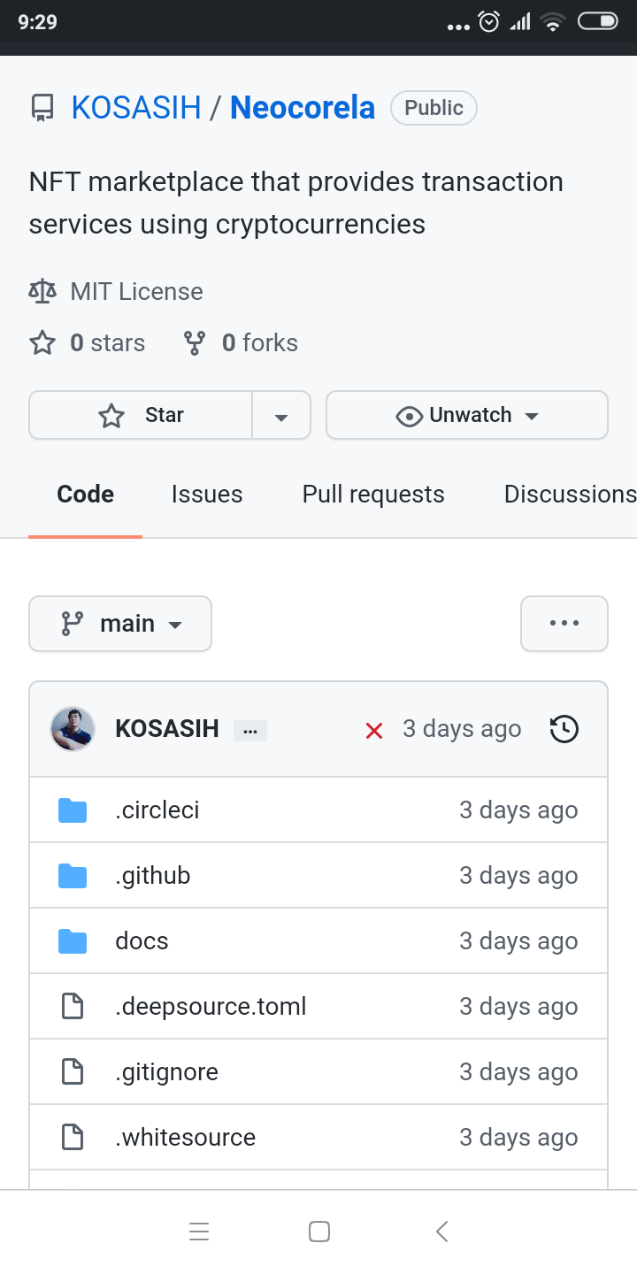Click the .whitesource row 3 days ago
The width and height of the screenshot is (637, 1274).
pyautogui.click(x=518, y=1138)
